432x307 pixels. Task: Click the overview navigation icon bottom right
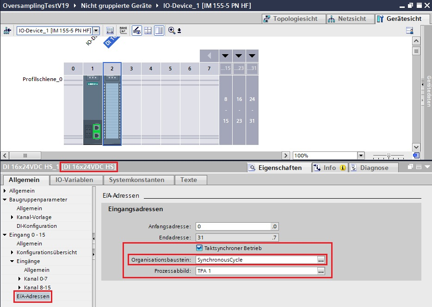click(416, 156)
